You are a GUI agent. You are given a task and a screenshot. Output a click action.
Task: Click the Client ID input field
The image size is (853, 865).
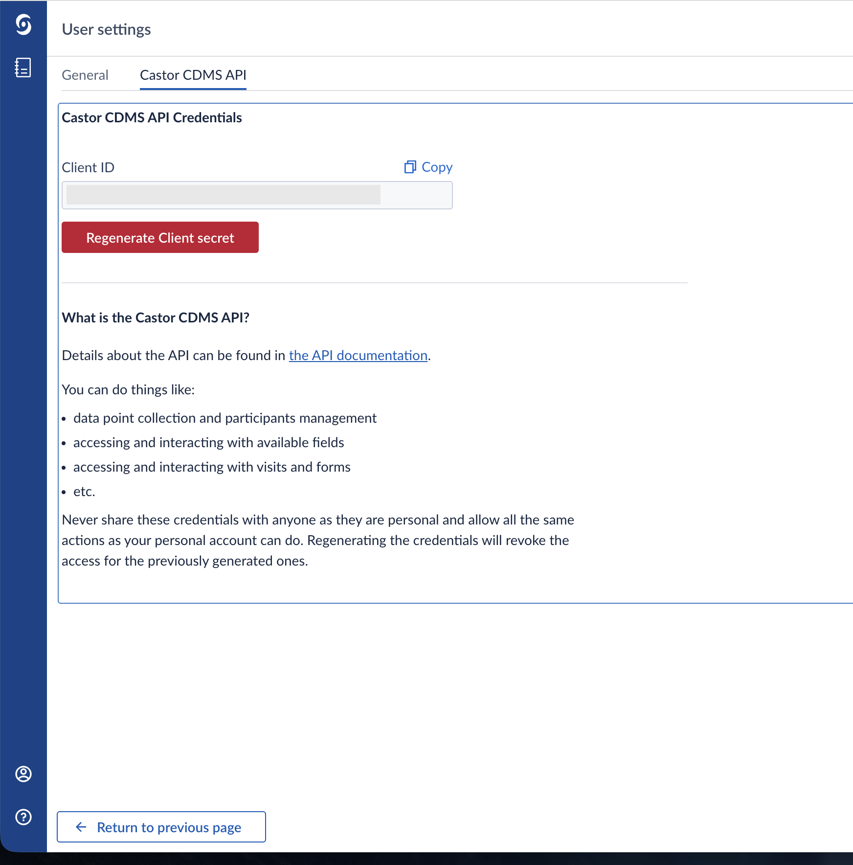[x=257, y=195]
